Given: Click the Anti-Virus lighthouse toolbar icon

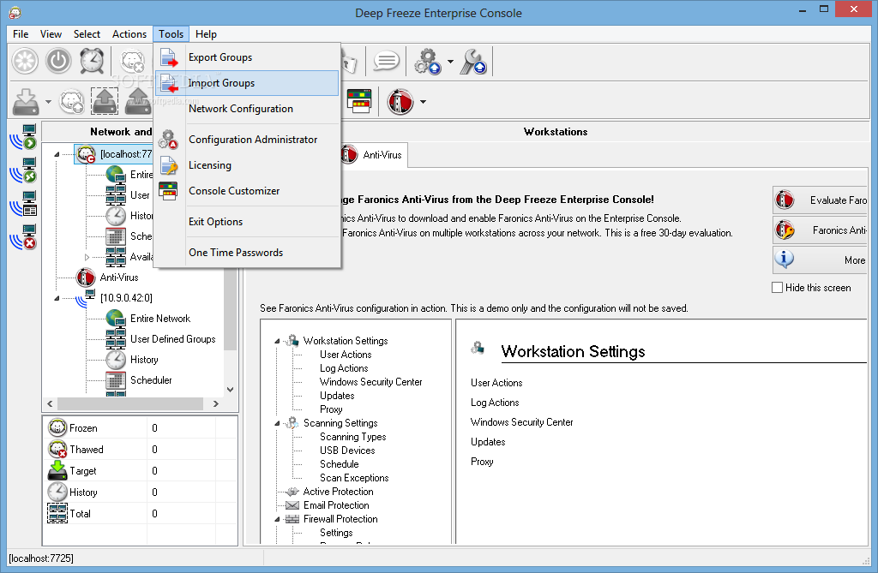Looking at the screenshot, I should [x=400, y=102].
